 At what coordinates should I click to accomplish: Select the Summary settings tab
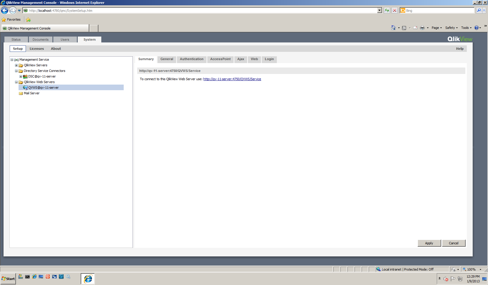pos(146,59)
